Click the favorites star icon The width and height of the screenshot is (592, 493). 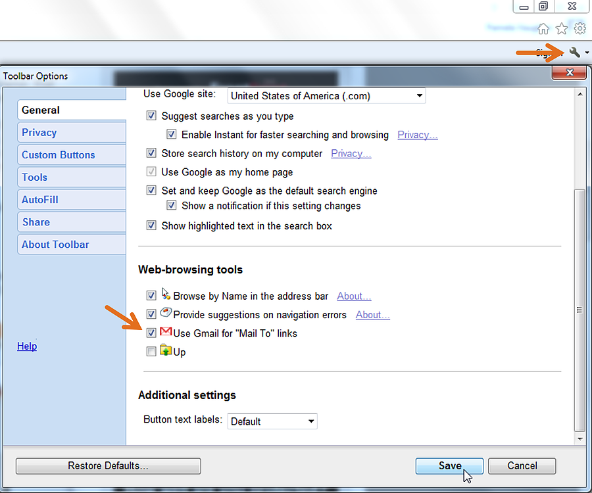click(562, 28)
